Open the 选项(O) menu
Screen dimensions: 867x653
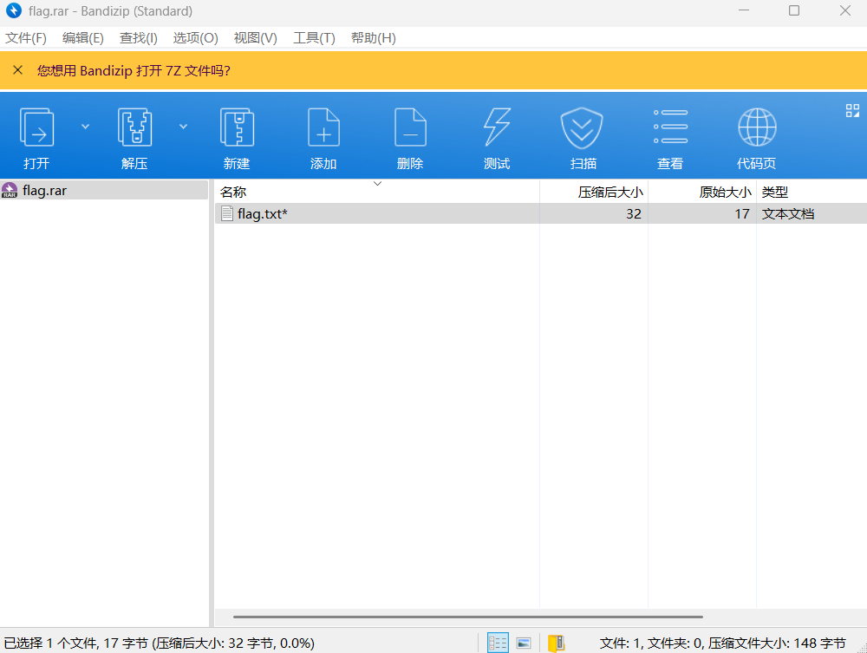[195, 38]
